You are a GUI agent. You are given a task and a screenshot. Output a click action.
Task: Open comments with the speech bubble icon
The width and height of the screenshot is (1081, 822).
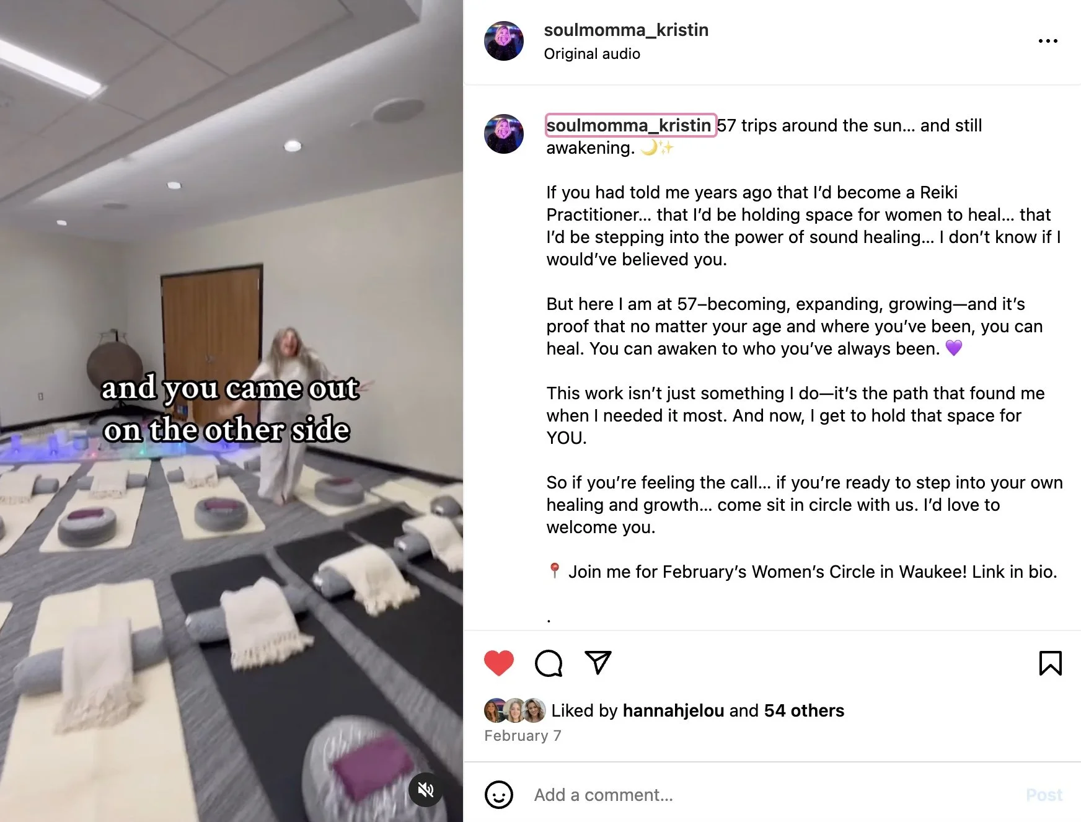pos(549,663)
